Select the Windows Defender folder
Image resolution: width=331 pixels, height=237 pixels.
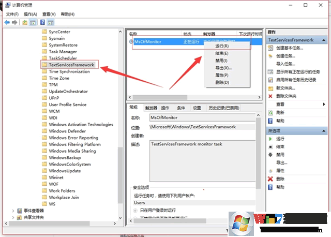67,131
